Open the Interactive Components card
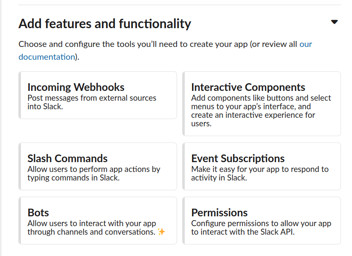The width and height of the screenshot is (352, 256). [x=262, y=104]
